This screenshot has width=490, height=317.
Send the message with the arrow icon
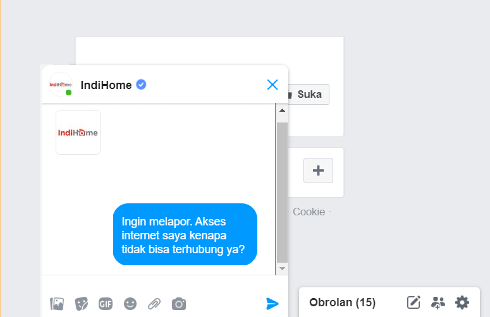273,304
